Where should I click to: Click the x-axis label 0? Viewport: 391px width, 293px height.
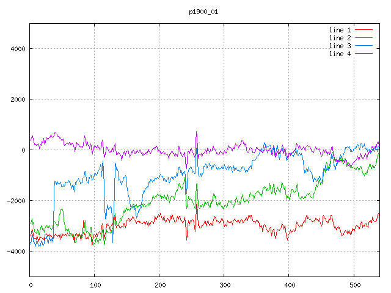(x=31, y=285)
